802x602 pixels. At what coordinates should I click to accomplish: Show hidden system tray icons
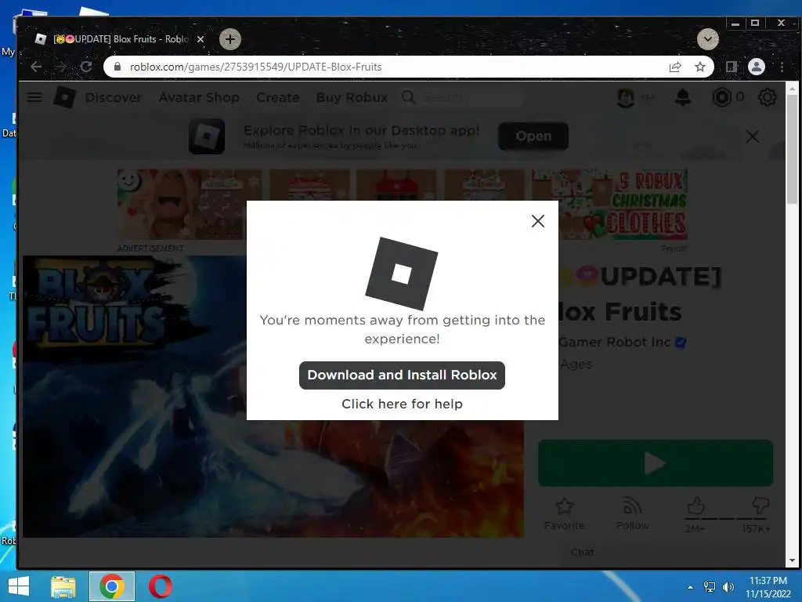[x=690, y=587]
